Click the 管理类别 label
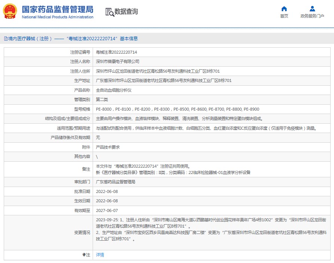The height and width of the screenshot is (263, 334). [82, 99]
